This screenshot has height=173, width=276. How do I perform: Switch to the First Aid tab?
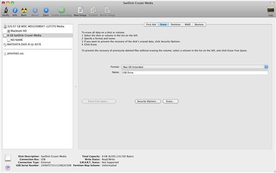point(151,25)
